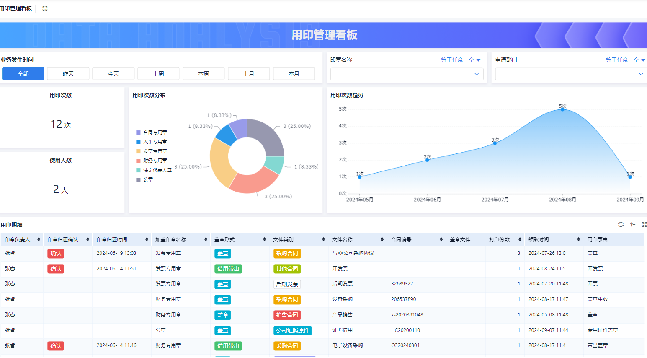Image resolution: width=647 pixels, height=358 pixels.
Task: Sort by 印章负责人 column
Action: click(39, 239)
